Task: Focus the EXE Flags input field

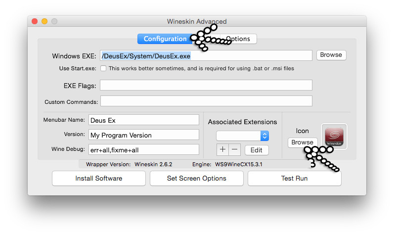Action: tap(206, 85)
